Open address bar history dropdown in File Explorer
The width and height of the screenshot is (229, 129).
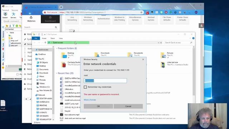click(x=159, y=43)
